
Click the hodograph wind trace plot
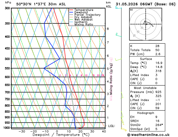[x=148, y=23]
